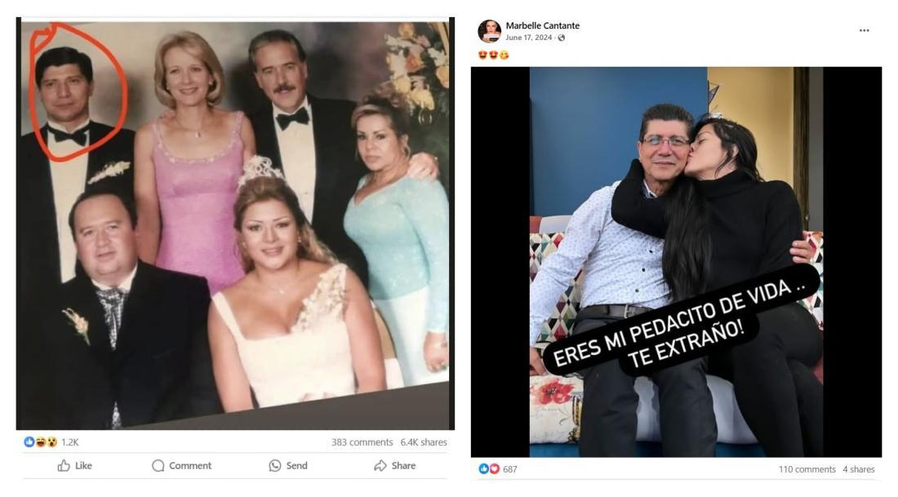View the 6.4K shares list
Image resolution: width=898 pixels, height=497 pixels.
point(424,442)
